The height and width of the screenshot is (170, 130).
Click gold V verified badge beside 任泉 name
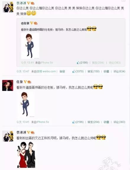(x=25, y=82)
